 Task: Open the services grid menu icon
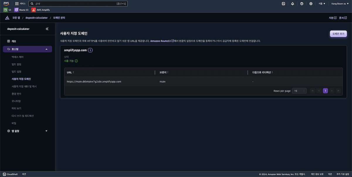(17, 4)
